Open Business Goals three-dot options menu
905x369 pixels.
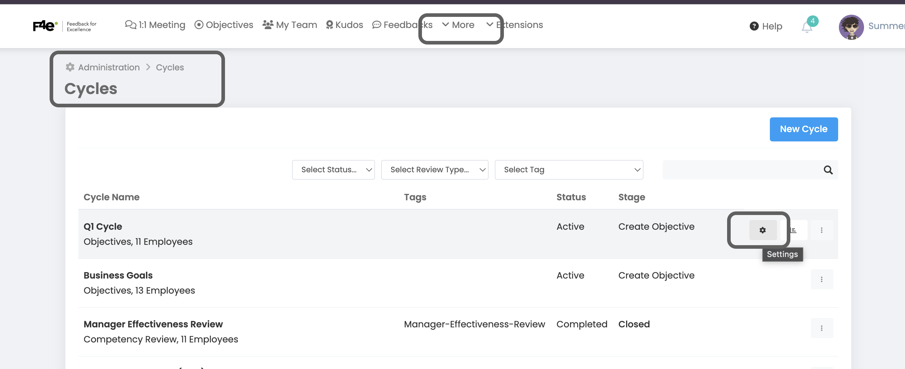coord(822,279)
